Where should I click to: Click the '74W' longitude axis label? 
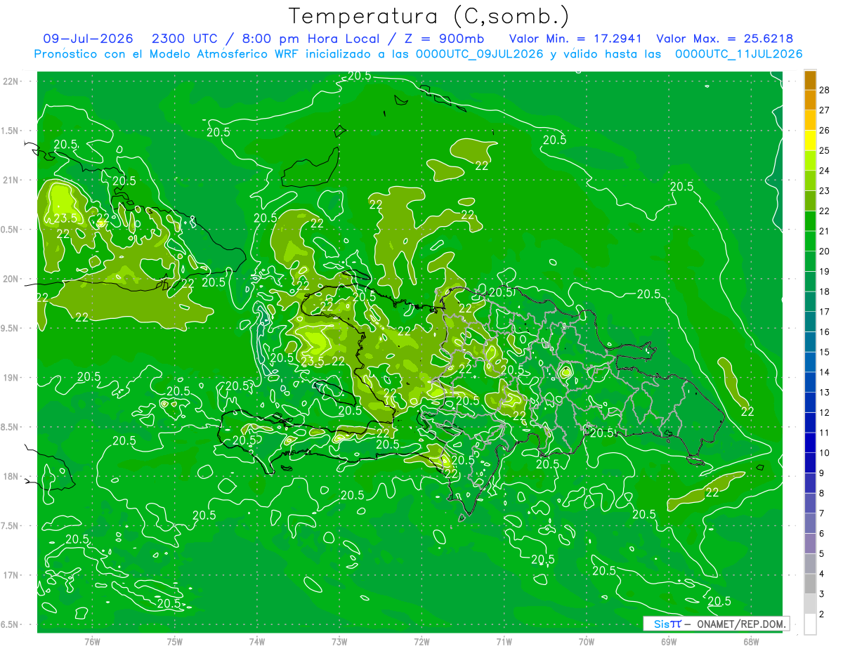257,642
